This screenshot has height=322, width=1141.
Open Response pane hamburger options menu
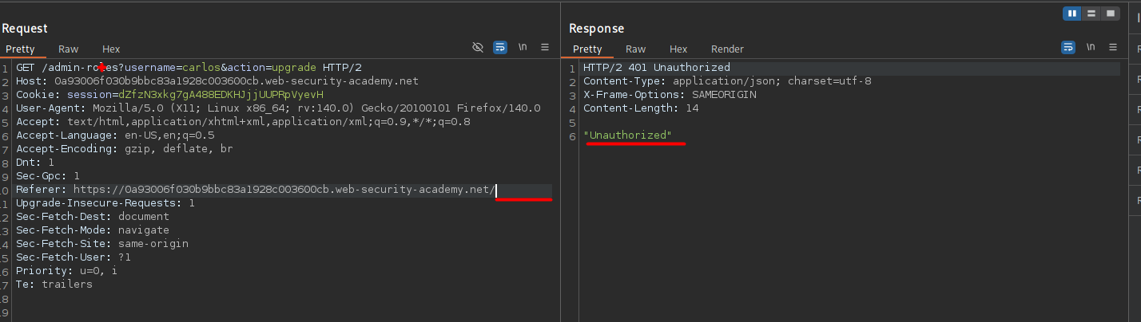click(1113, 48)
